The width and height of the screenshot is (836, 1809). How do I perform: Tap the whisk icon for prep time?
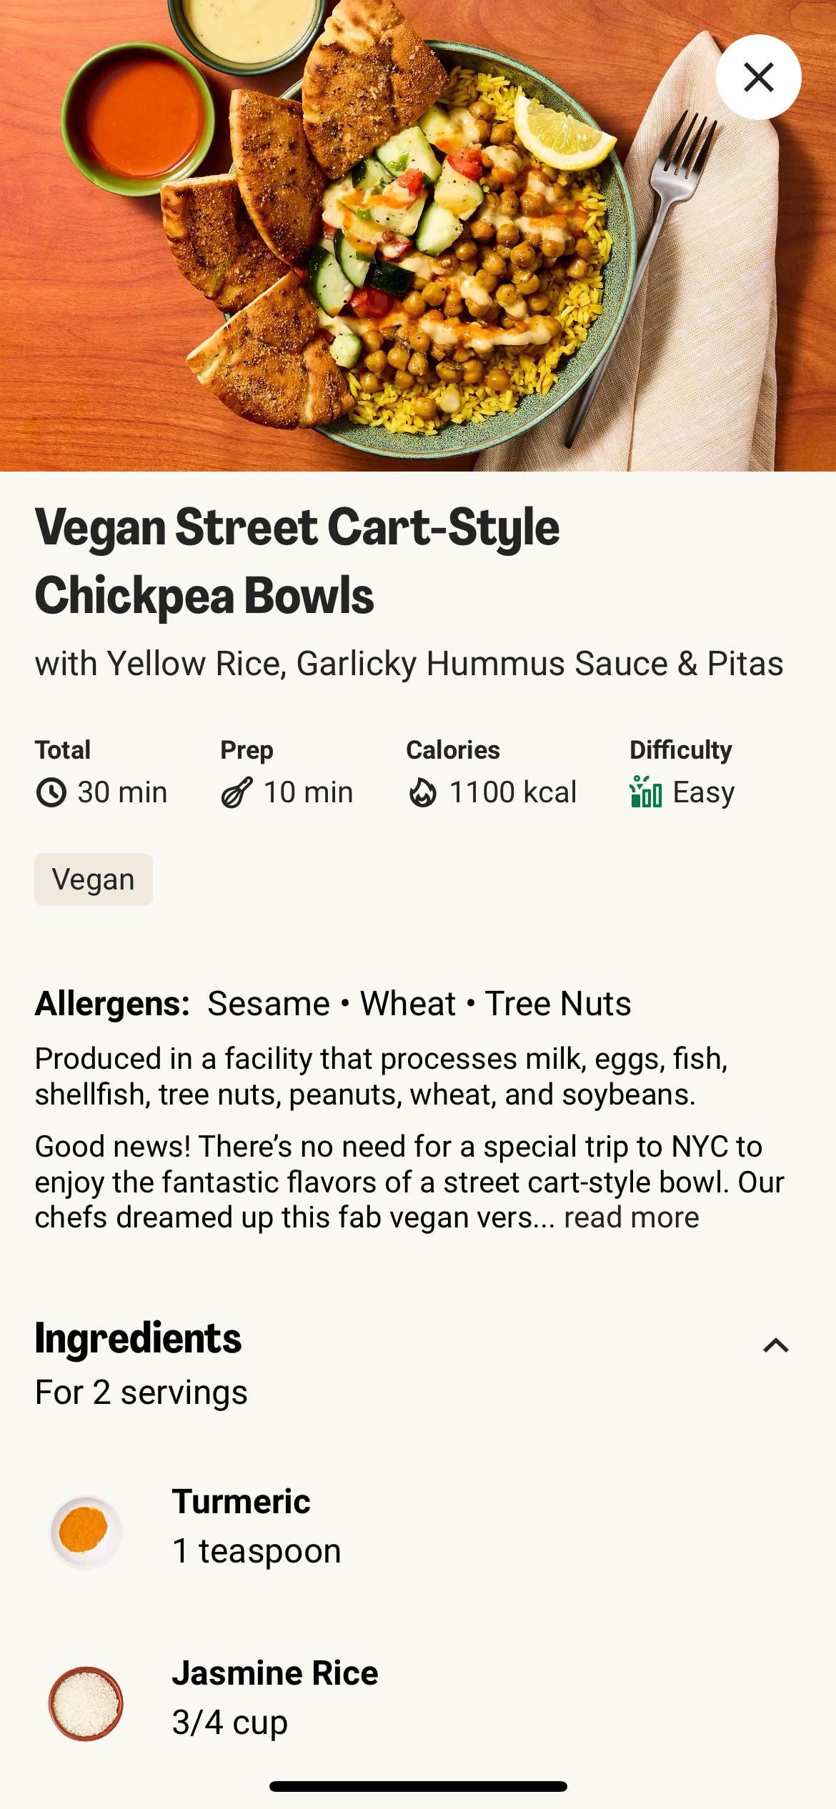(x=237, y=793)
